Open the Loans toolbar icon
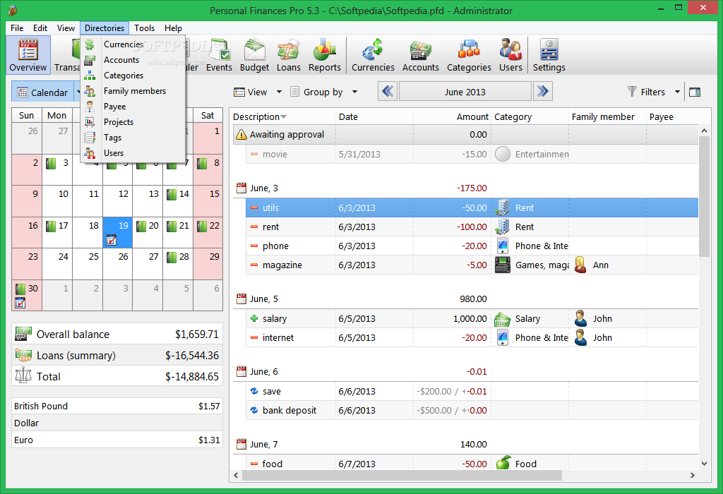The width and height of the screenshot is (723, 494). [289, 55]
